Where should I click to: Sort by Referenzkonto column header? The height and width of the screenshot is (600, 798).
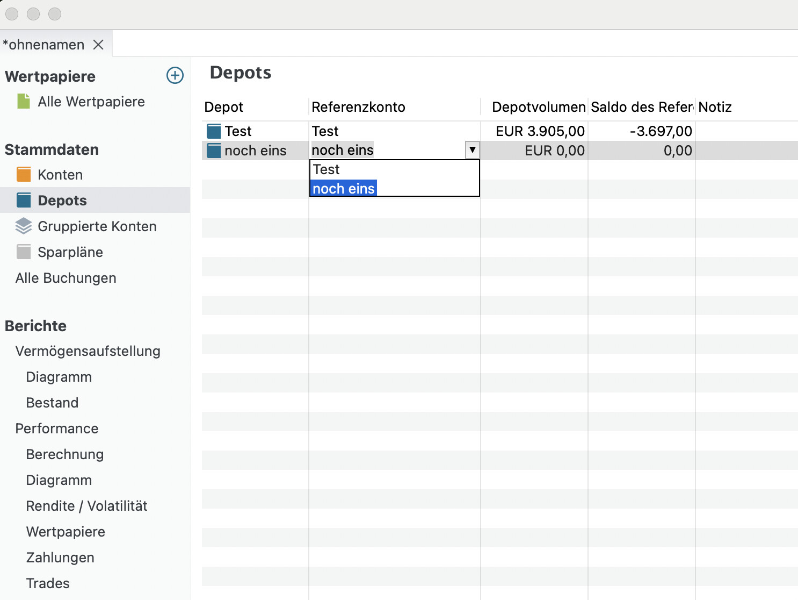358,107
